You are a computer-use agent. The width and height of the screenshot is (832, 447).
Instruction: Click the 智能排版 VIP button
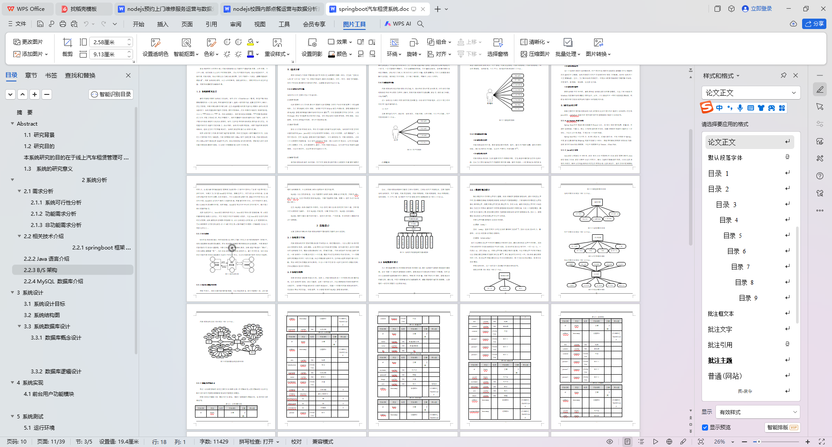[x=782, y=428]
